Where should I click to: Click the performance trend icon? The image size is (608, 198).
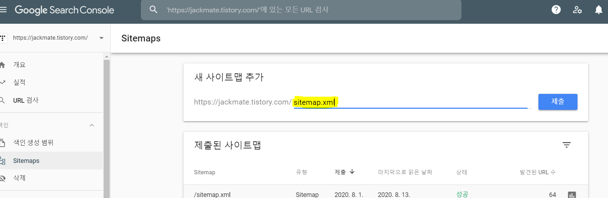(2, 82)
